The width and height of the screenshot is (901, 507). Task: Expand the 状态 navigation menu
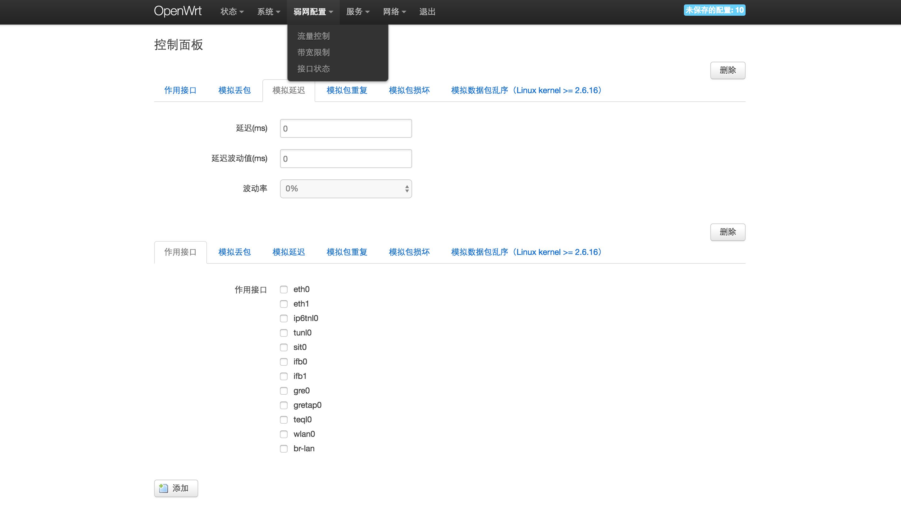pyautogui.click(x=232, y=12)
